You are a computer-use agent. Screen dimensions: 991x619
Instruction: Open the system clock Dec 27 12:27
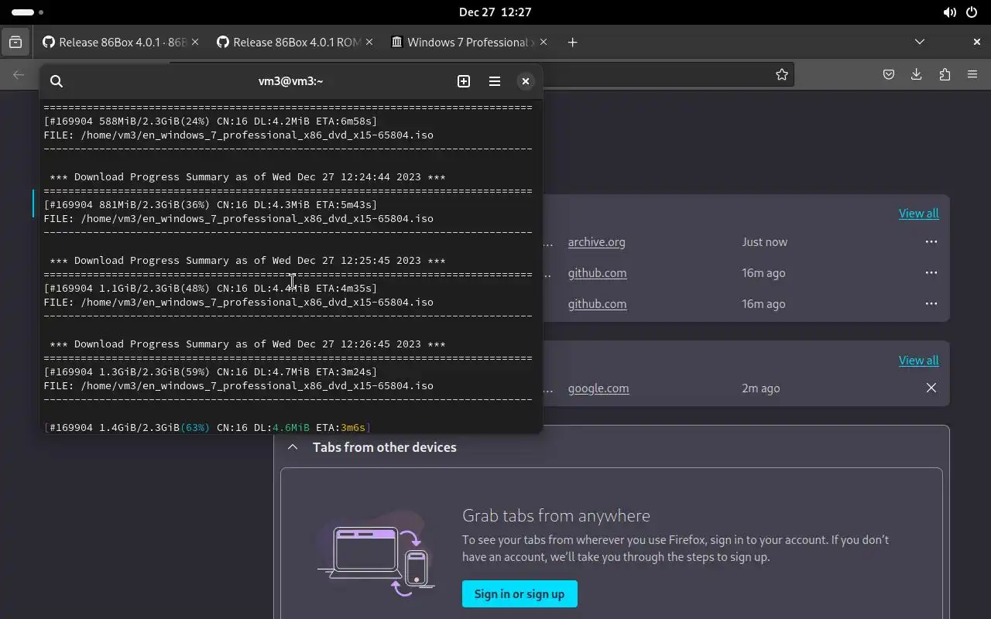point(495,12)
